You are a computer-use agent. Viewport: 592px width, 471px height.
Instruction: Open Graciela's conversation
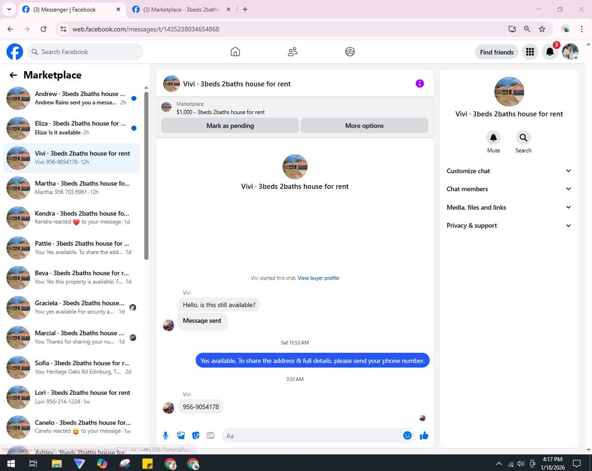point(72,308)
